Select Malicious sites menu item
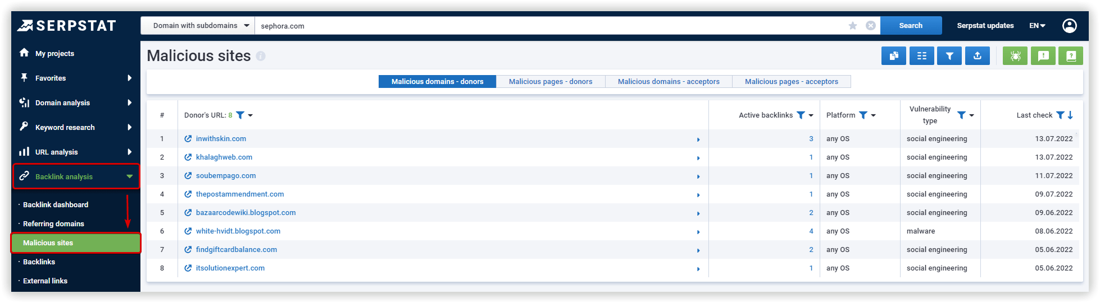 click(x=75, y=243)
